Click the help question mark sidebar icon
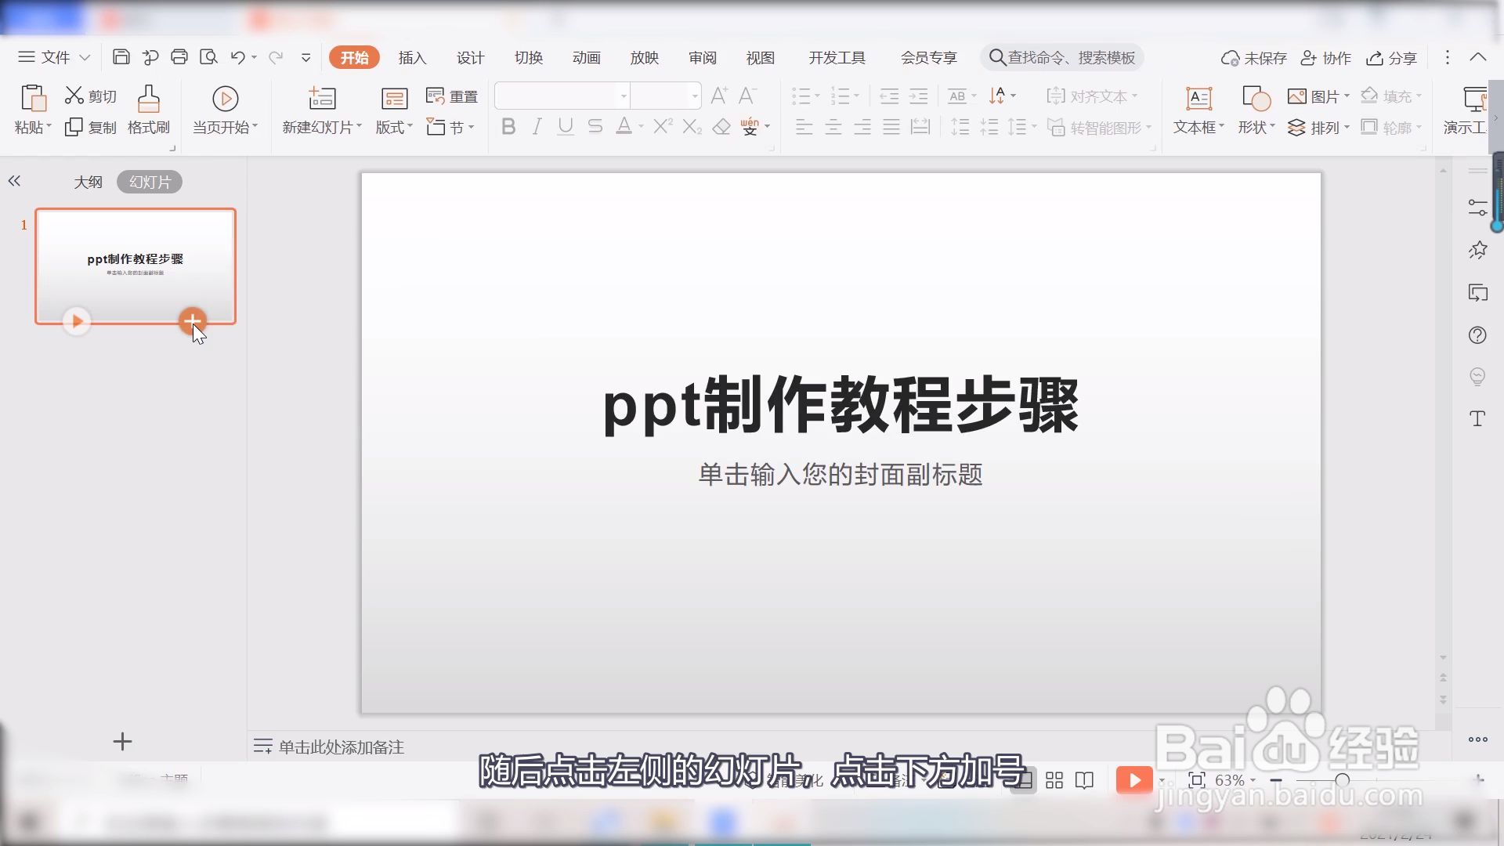Viewport: 1504px width, 846px height. click(1477, 335)
